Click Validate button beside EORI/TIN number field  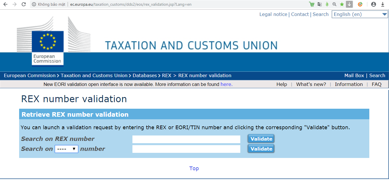coord(261,149)
